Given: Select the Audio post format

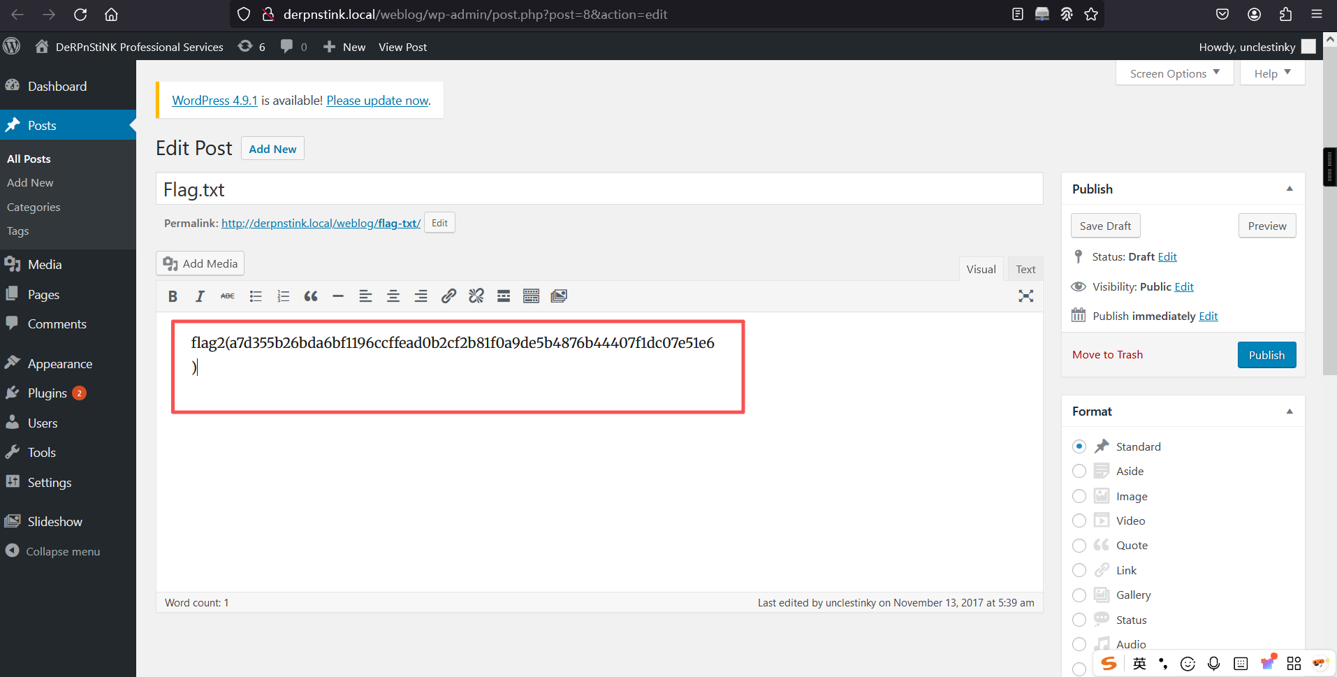Looking at the screenshot, I should 1079,644.
